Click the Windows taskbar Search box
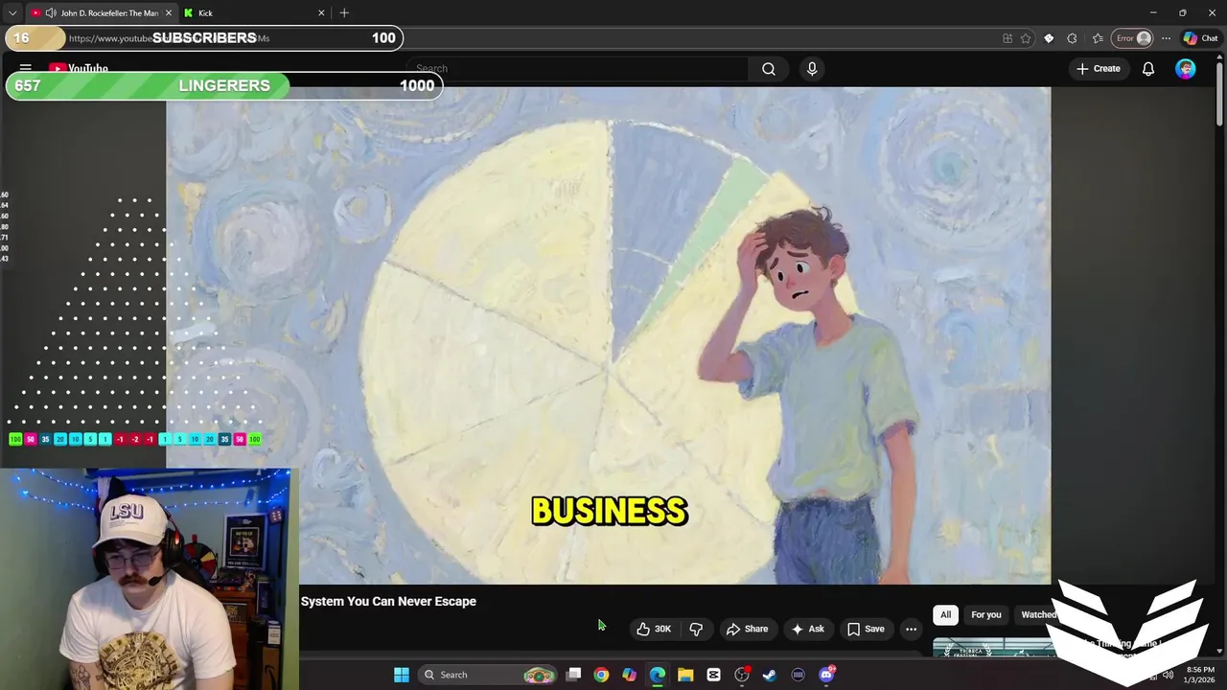This screenshot has height=690, width=1227. pos(489,675)
